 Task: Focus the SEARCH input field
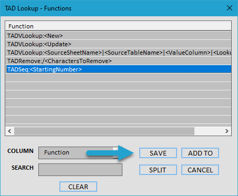(x=80, y=170)
